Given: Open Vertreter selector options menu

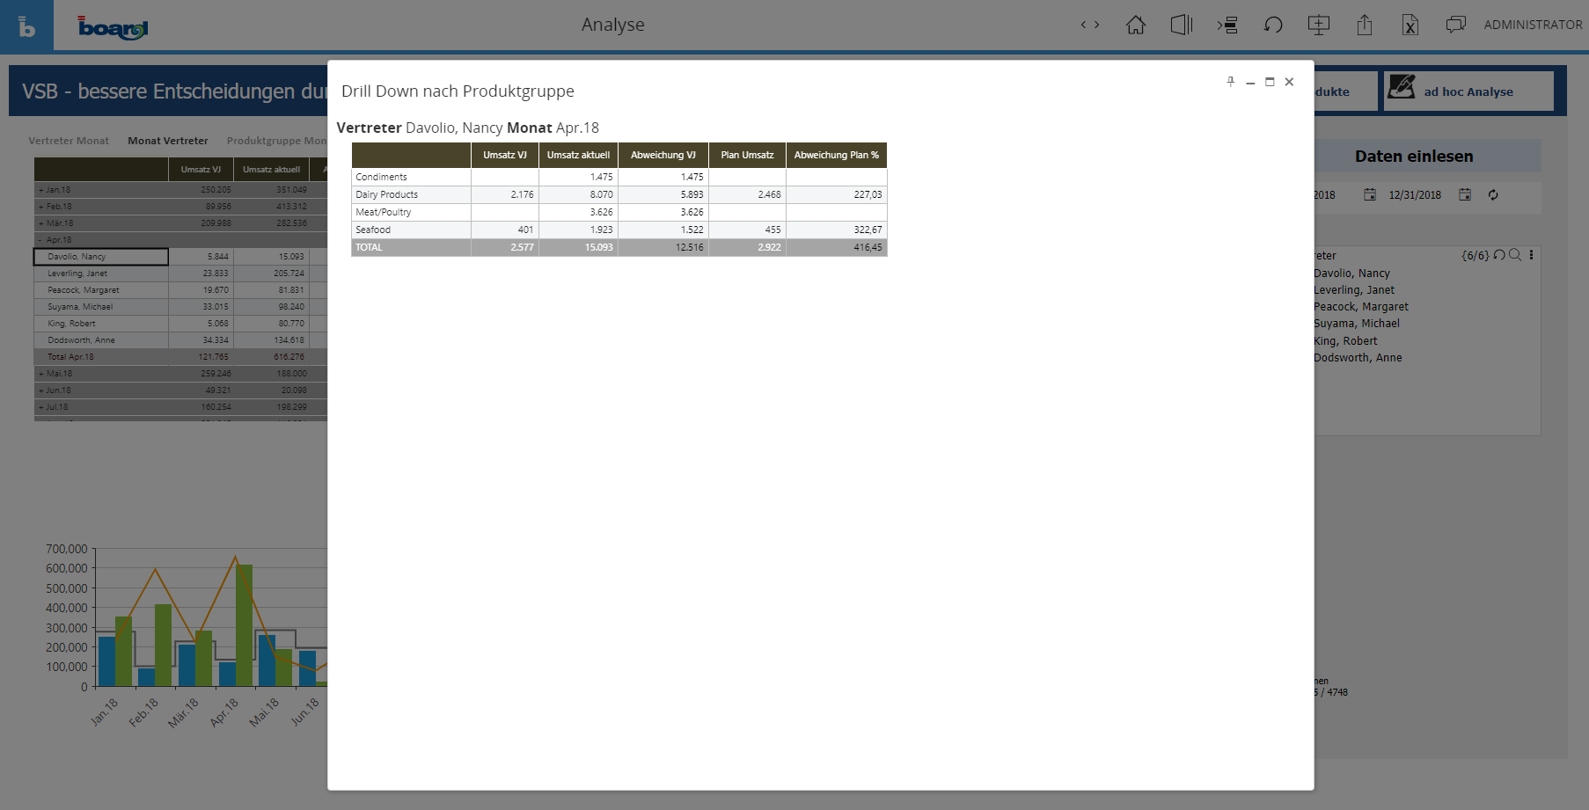Looking at the screenshot, I should (x=1532, y=255).
